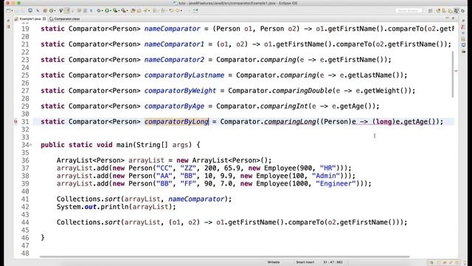Image resolution: width=472 pixels, height=266 pixels.
Task: Click the "HR" string on line 37
Action: pos(327,168)
